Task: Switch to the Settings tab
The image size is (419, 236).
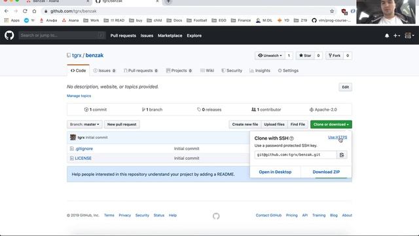Action: (x=288, y=71)
